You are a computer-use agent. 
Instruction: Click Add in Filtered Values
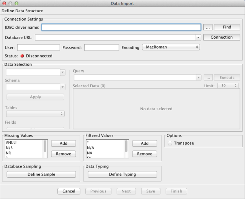pyautogui.click(x=145, y=144)
